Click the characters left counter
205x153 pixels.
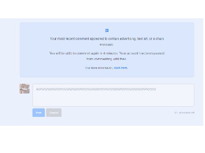[184, 113]
